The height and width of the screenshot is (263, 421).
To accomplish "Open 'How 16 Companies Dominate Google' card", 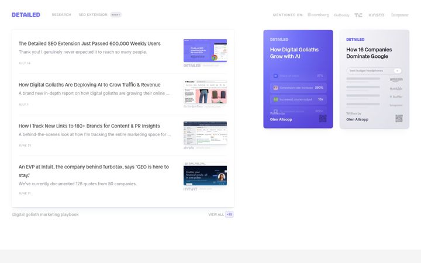I will pyautogui.click(x=374, y=79).
